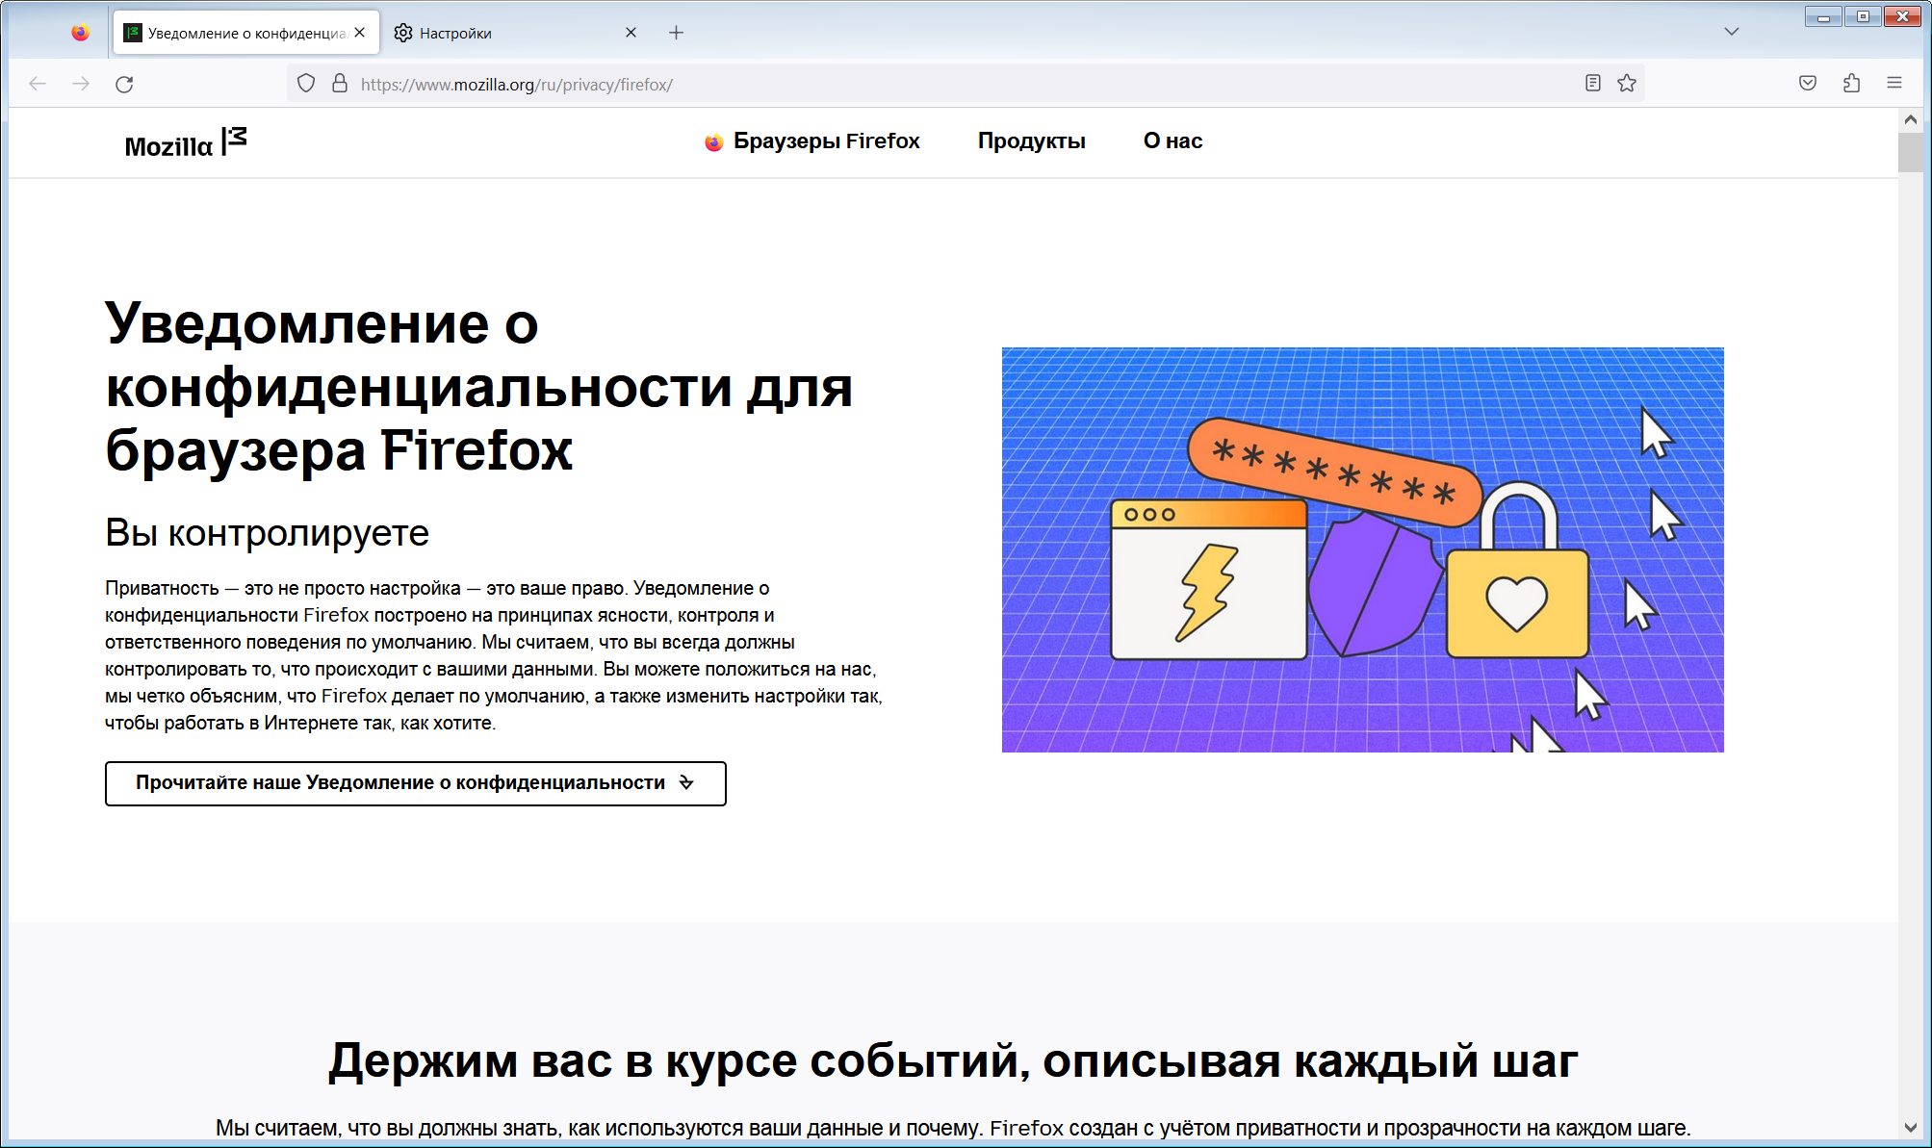Image resolution: width=1932 pixels, height=1148 pixels.
Task: Click the Mozilla logo link
Action: point(185,144)
